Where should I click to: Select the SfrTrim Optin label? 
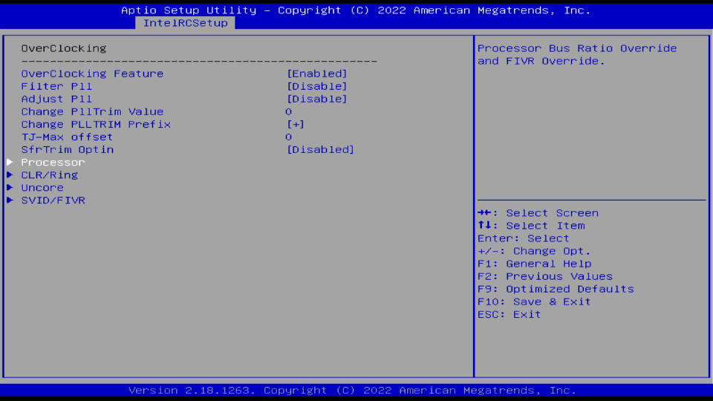pyautogui.click(x=68, y=150)
